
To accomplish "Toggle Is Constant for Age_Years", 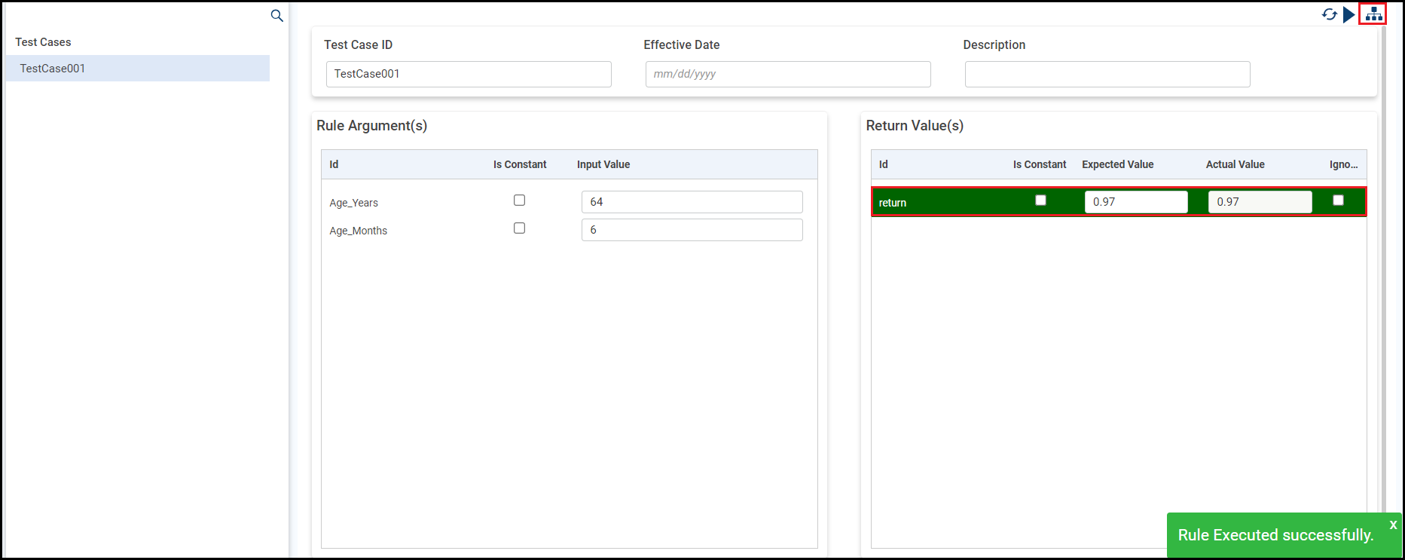I will click(x=519, y=200).
